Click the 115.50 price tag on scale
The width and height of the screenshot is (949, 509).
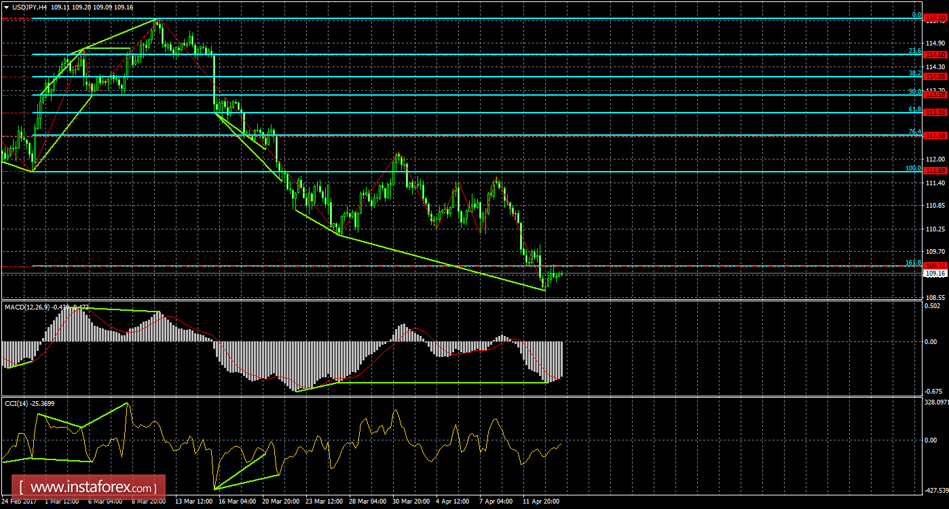click(x=935, y=18)
